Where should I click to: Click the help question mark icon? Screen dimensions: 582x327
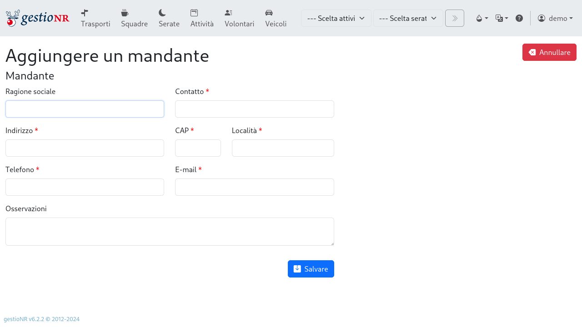point(519,18)
